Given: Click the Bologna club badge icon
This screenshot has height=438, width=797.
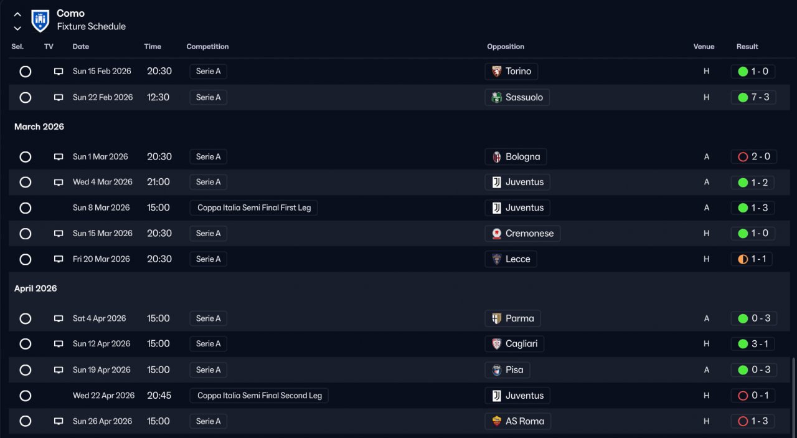Looking at the screenshot, I should click(x=496, y=157).
